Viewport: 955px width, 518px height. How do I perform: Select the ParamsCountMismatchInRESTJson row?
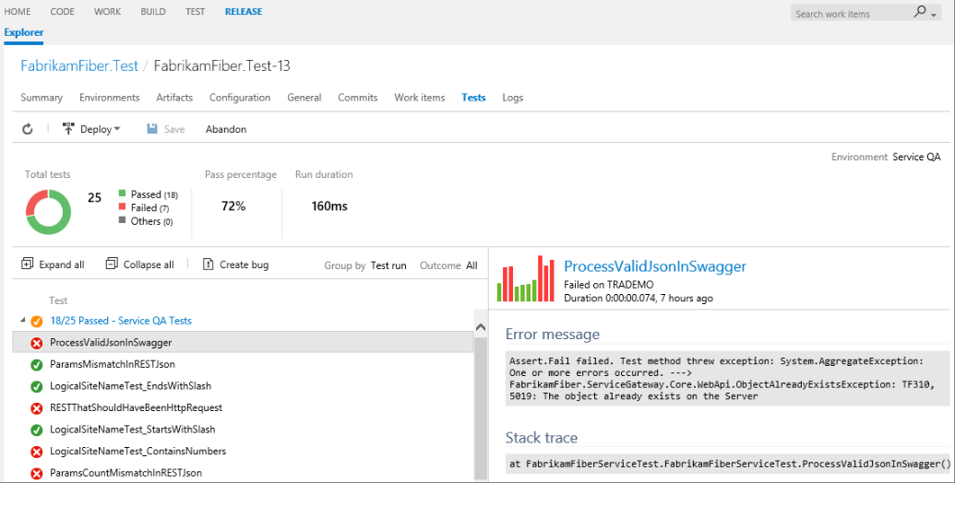point(243,473)
